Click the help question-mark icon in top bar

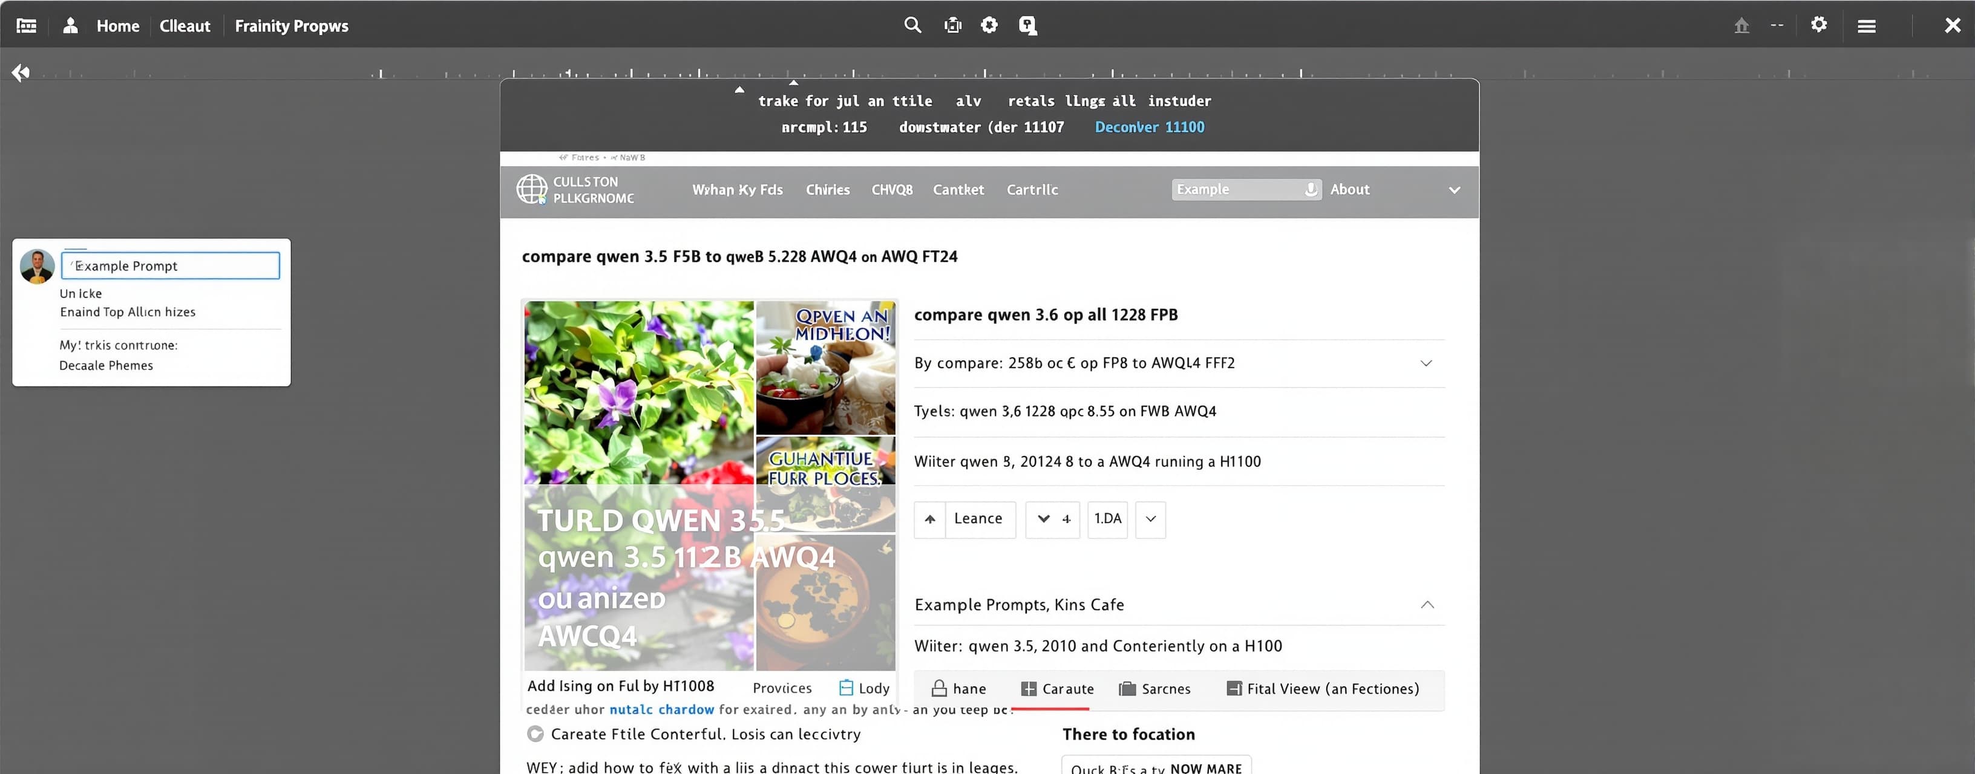coord(1028,26)
